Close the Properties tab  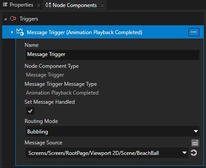39,5
